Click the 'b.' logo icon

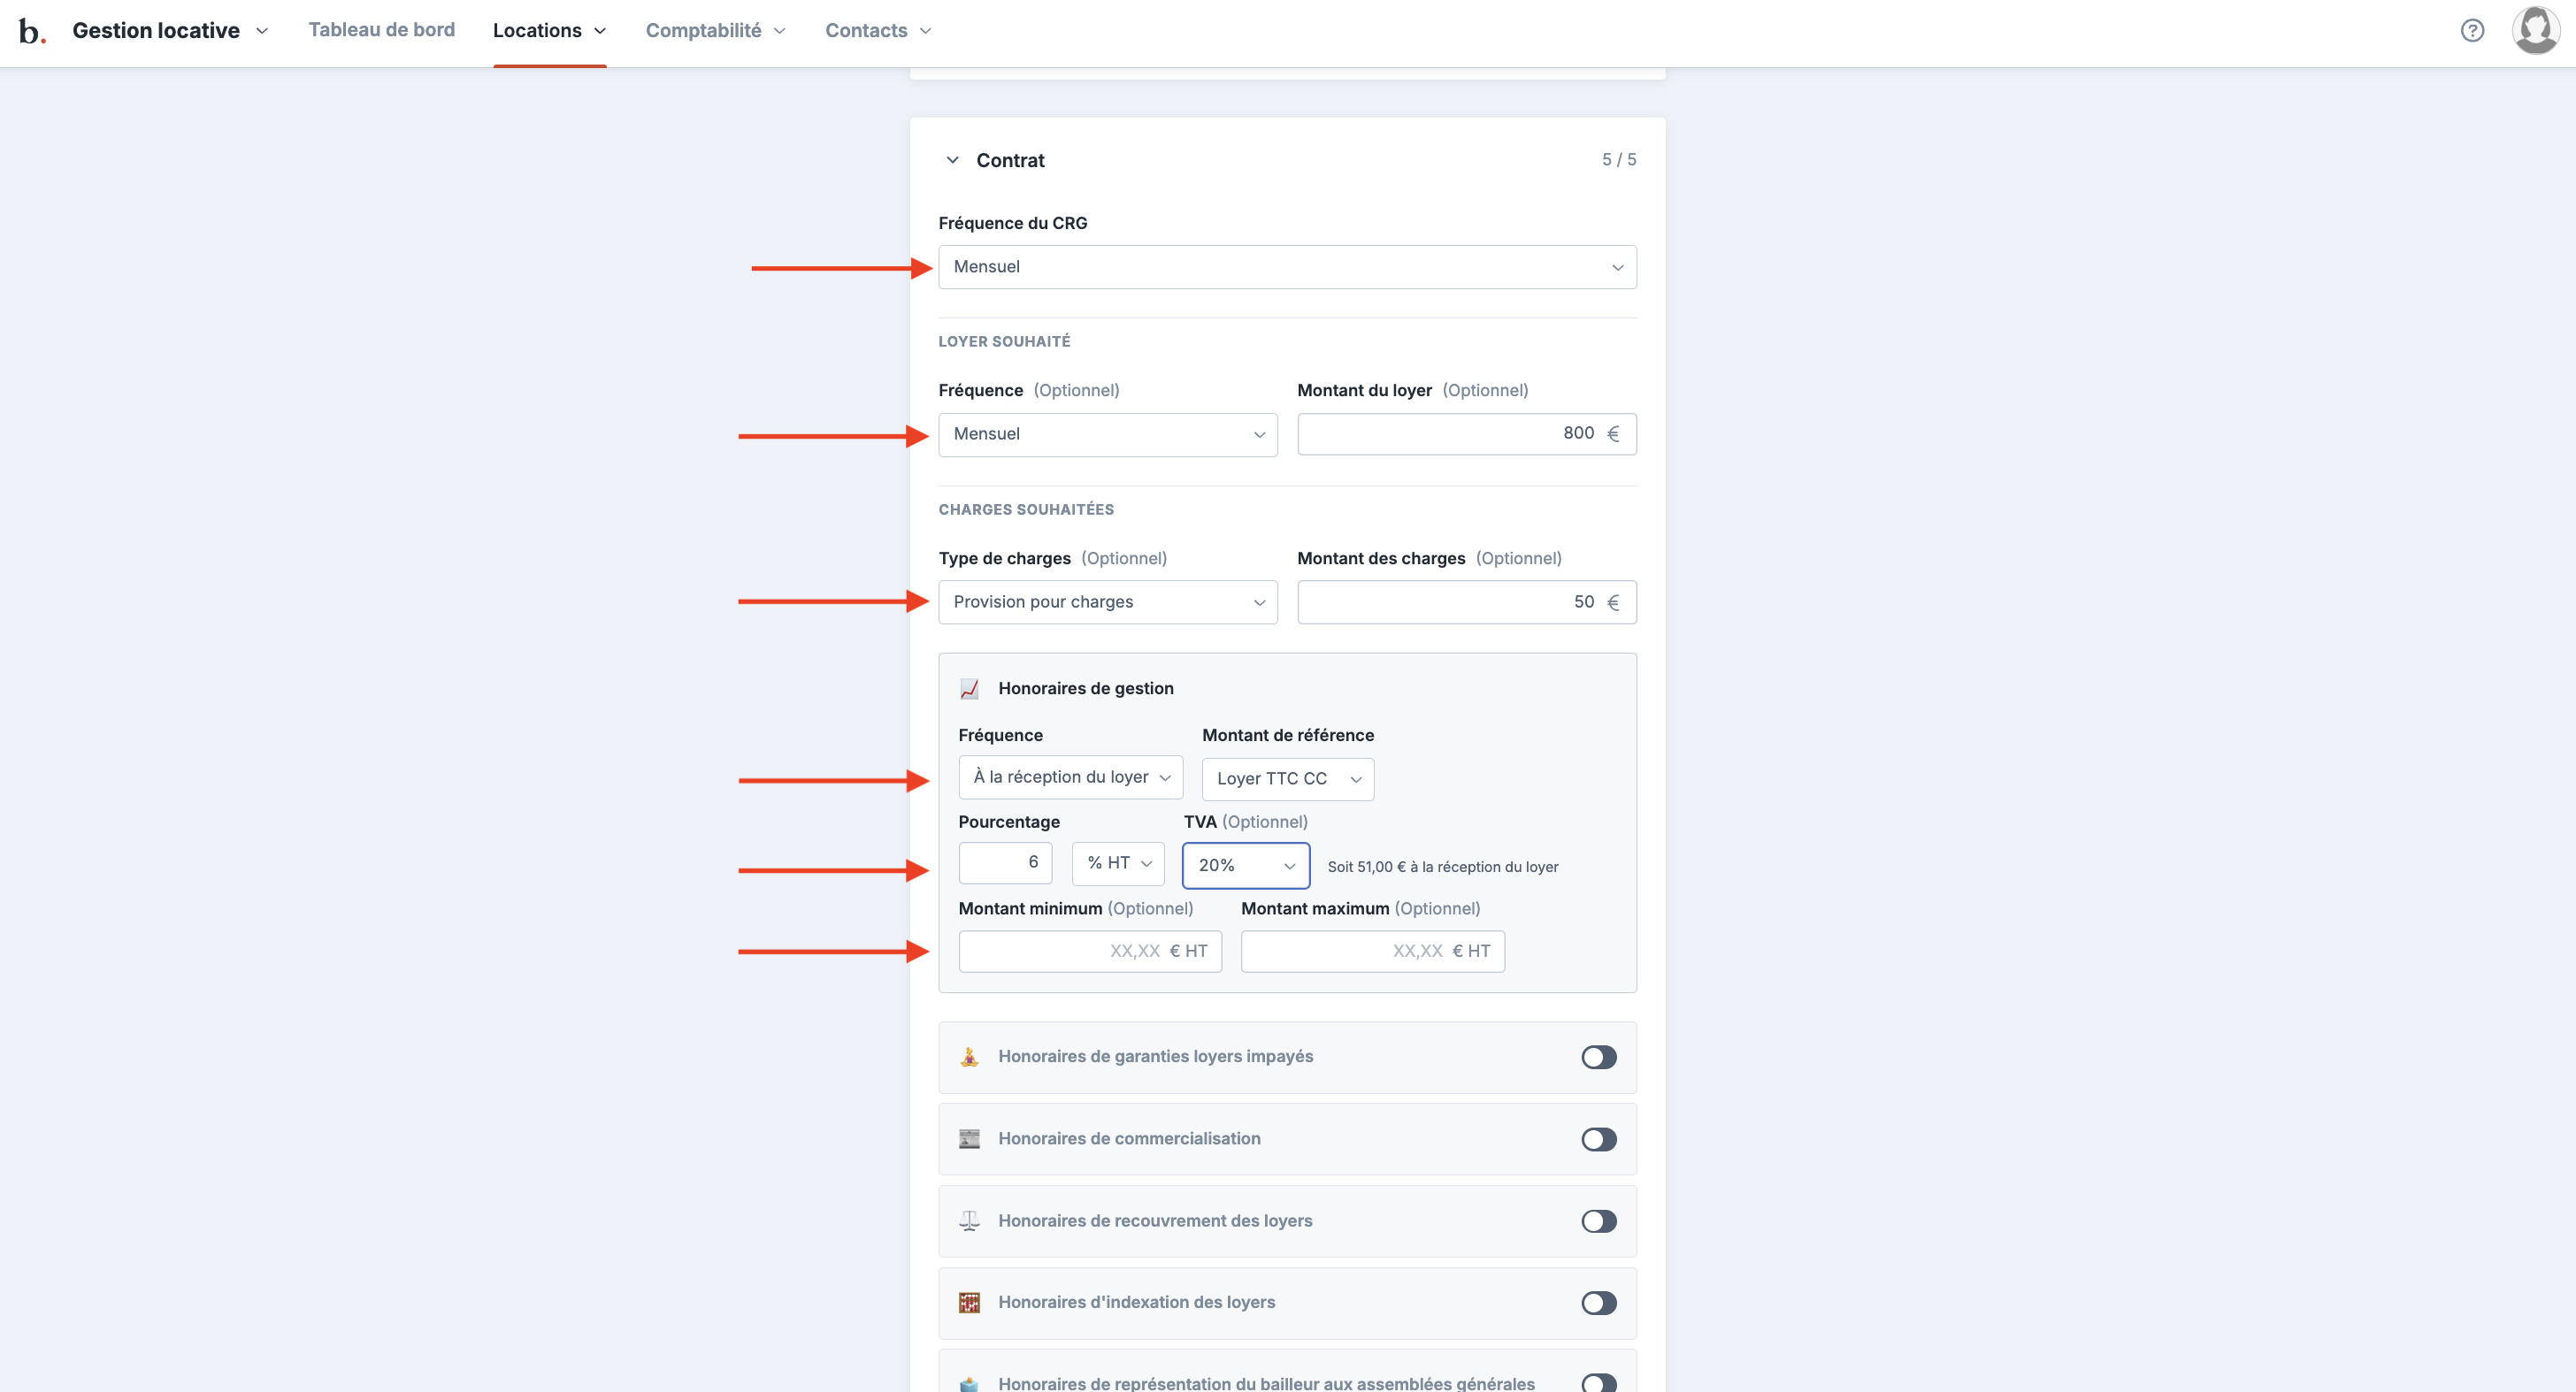click(32, 31)
